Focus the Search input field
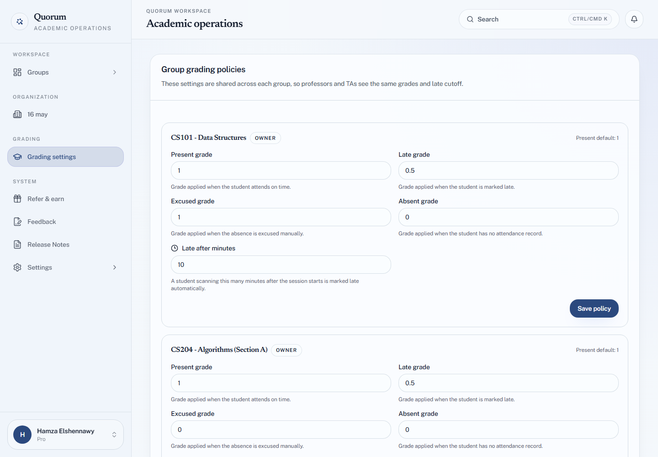 point(539,19)
